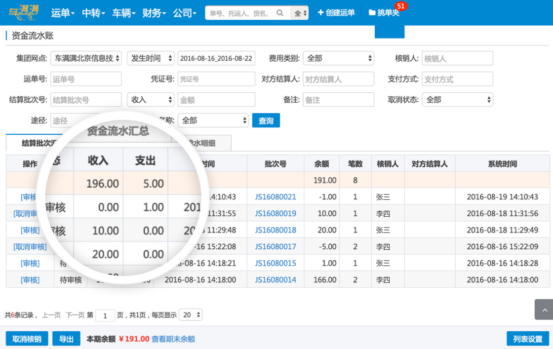Expand the 集团网点 dropdown
This screenshot has width=553, height=349.
86,58
